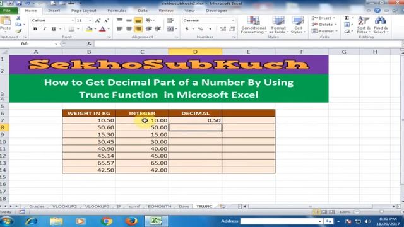
Task: Click the Increase Font Size icon
Action: point(97,20)
